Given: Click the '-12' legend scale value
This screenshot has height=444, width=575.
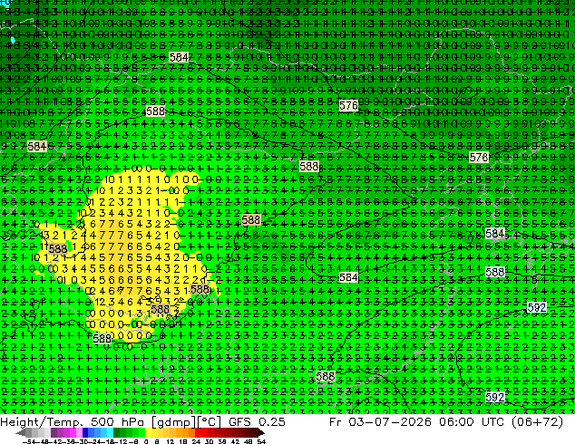Looking at the screenshot, I should (121, 441).
